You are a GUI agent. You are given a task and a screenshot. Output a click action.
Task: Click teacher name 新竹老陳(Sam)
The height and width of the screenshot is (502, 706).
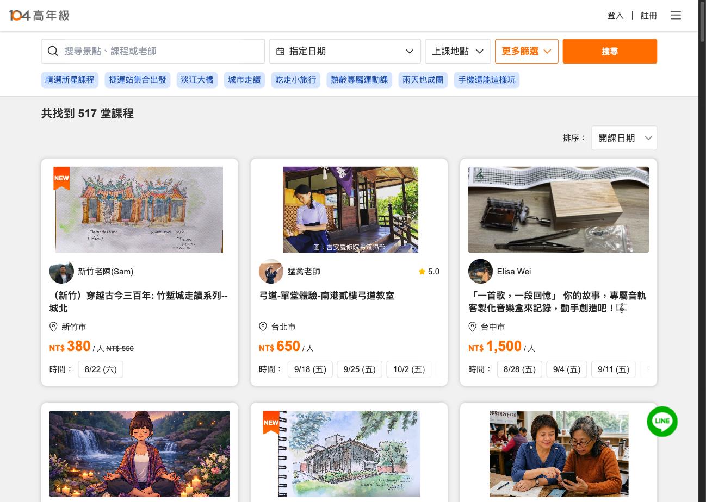(x=106, y=272)
